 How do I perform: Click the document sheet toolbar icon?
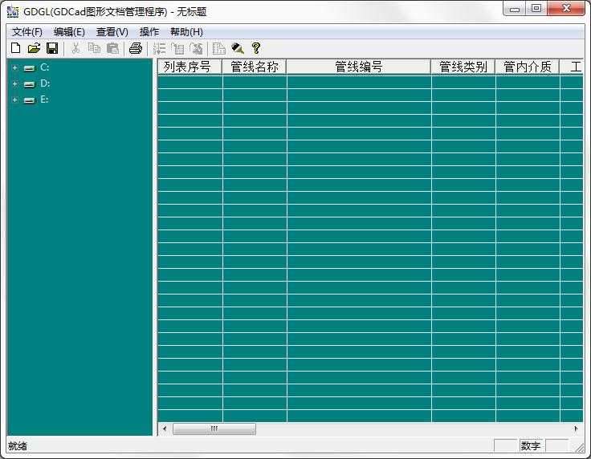[x=219, y=48]
